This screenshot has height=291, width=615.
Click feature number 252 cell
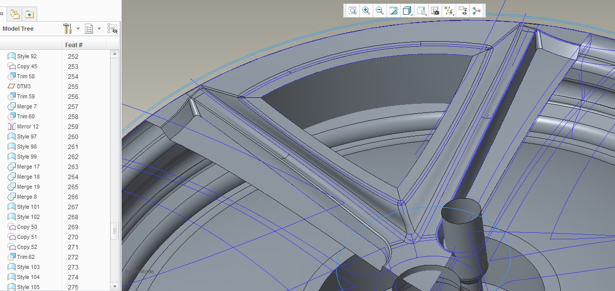coord(73,57)
